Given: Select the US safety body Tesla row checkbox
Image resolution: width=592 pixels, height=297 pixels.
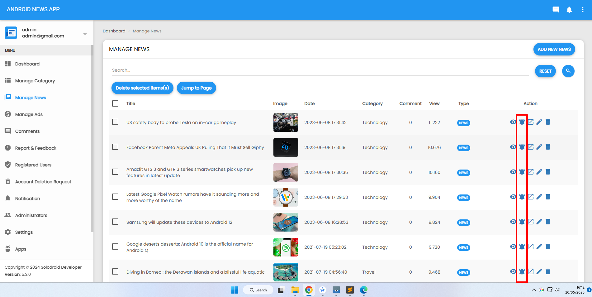Looking at the screenshot, I should coord(115,122).
